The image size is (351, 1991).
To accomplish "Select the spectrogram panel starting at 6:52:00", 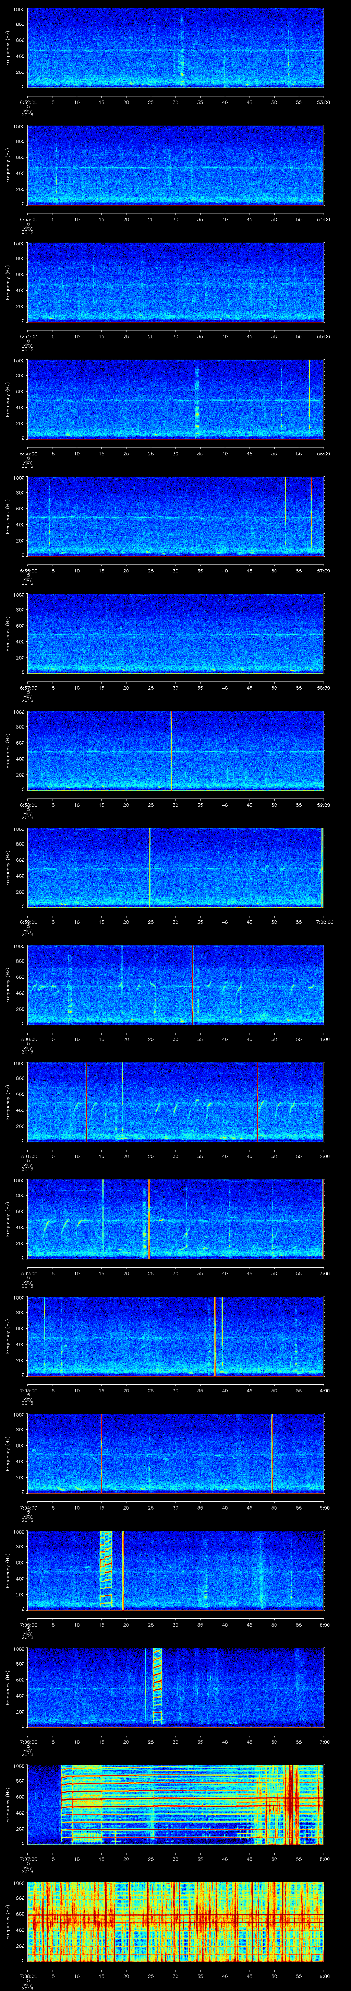I will [x=176, y=48].
